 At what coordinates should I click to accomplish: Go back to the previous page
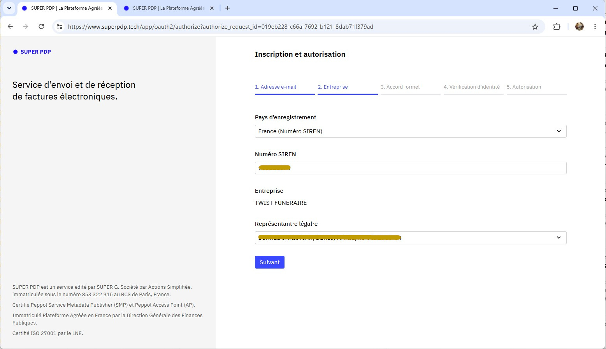pyautogui.click(x=11, y=26)
